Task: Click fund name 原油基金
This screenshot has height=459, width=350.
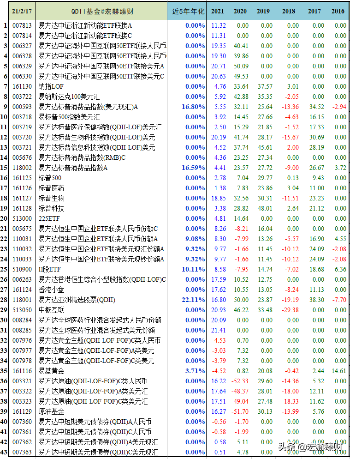Action: 51,411
